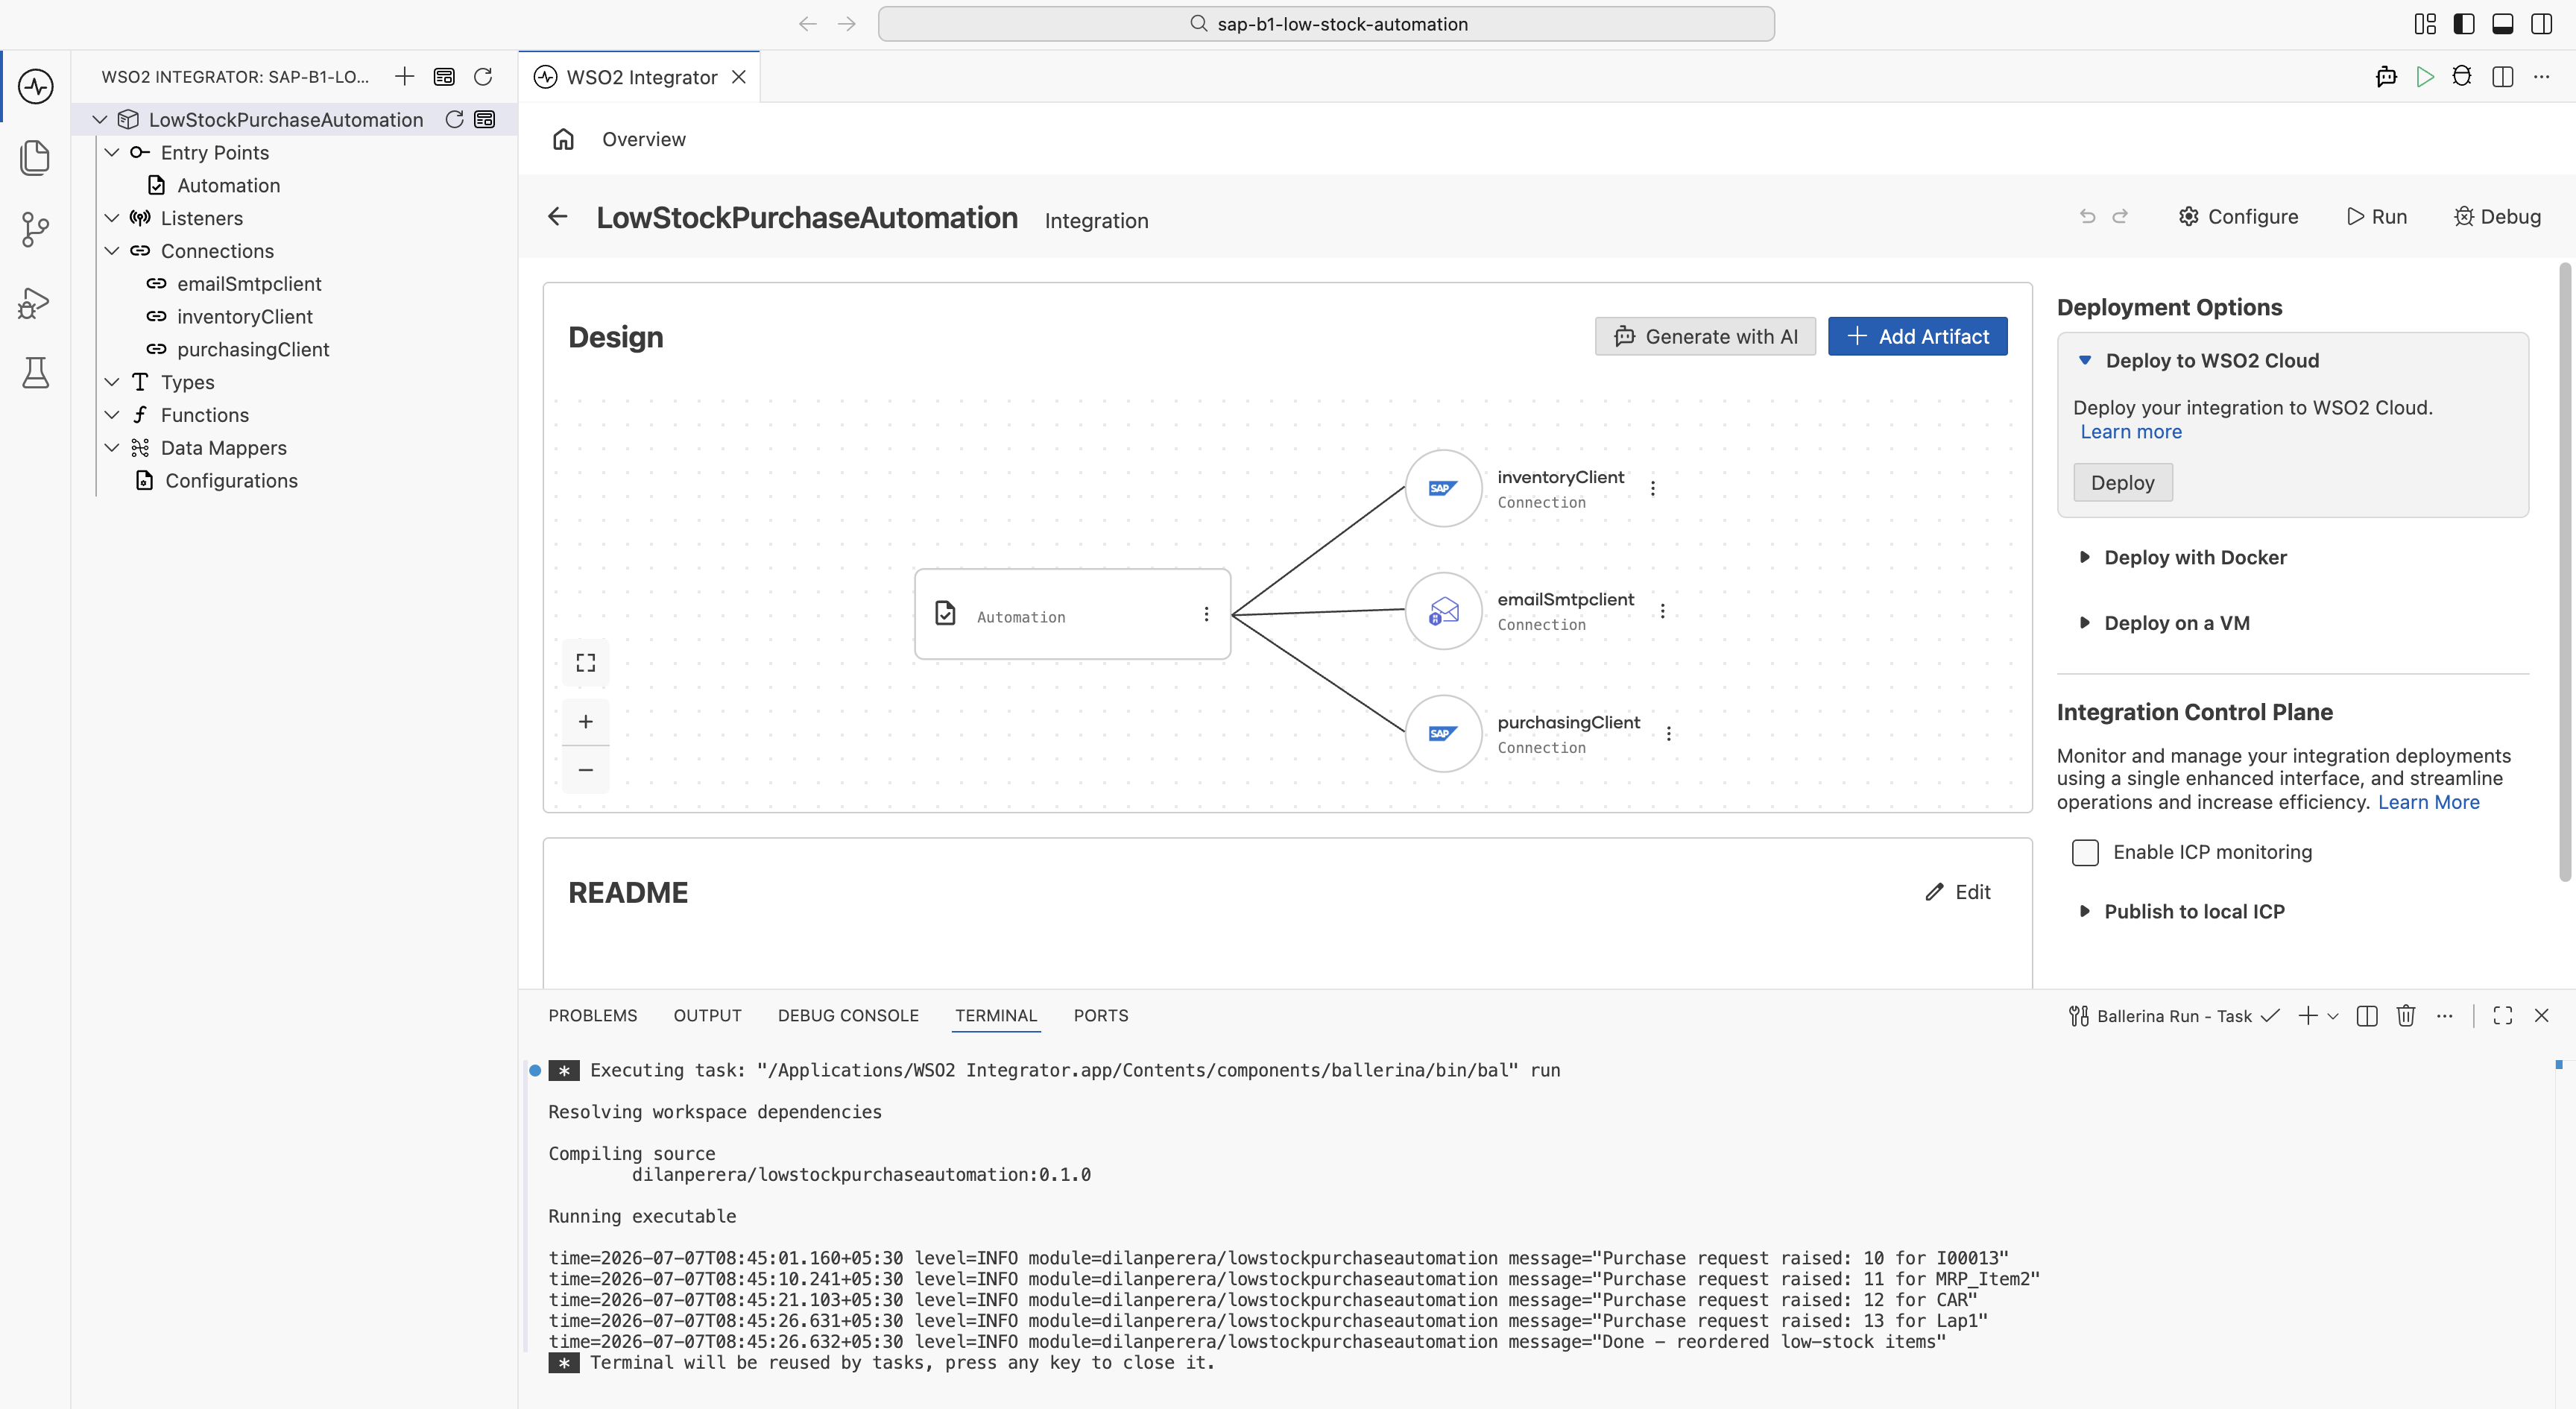The width and height of the screenshot is (2576, 1409).
Task: Enable ICP monitoring checkbox
Action: tap(2085, 852)
